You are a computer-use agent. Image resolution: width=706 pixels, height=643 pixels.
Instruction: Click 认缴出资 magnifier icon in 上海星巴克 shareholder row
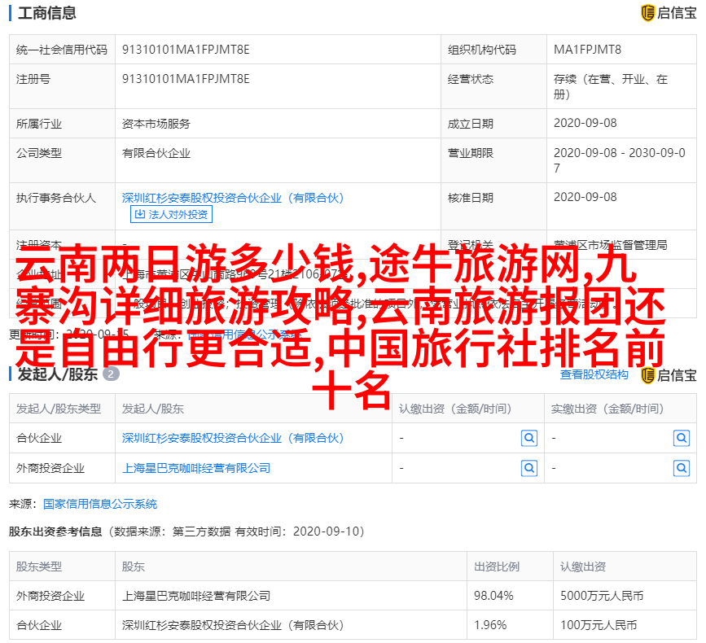[529, 468]
